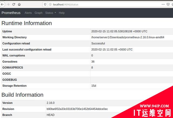Click the Last successful configuration reload label
Screen dimensions: 173x118
pyautogui.click(x=27, y=50)
